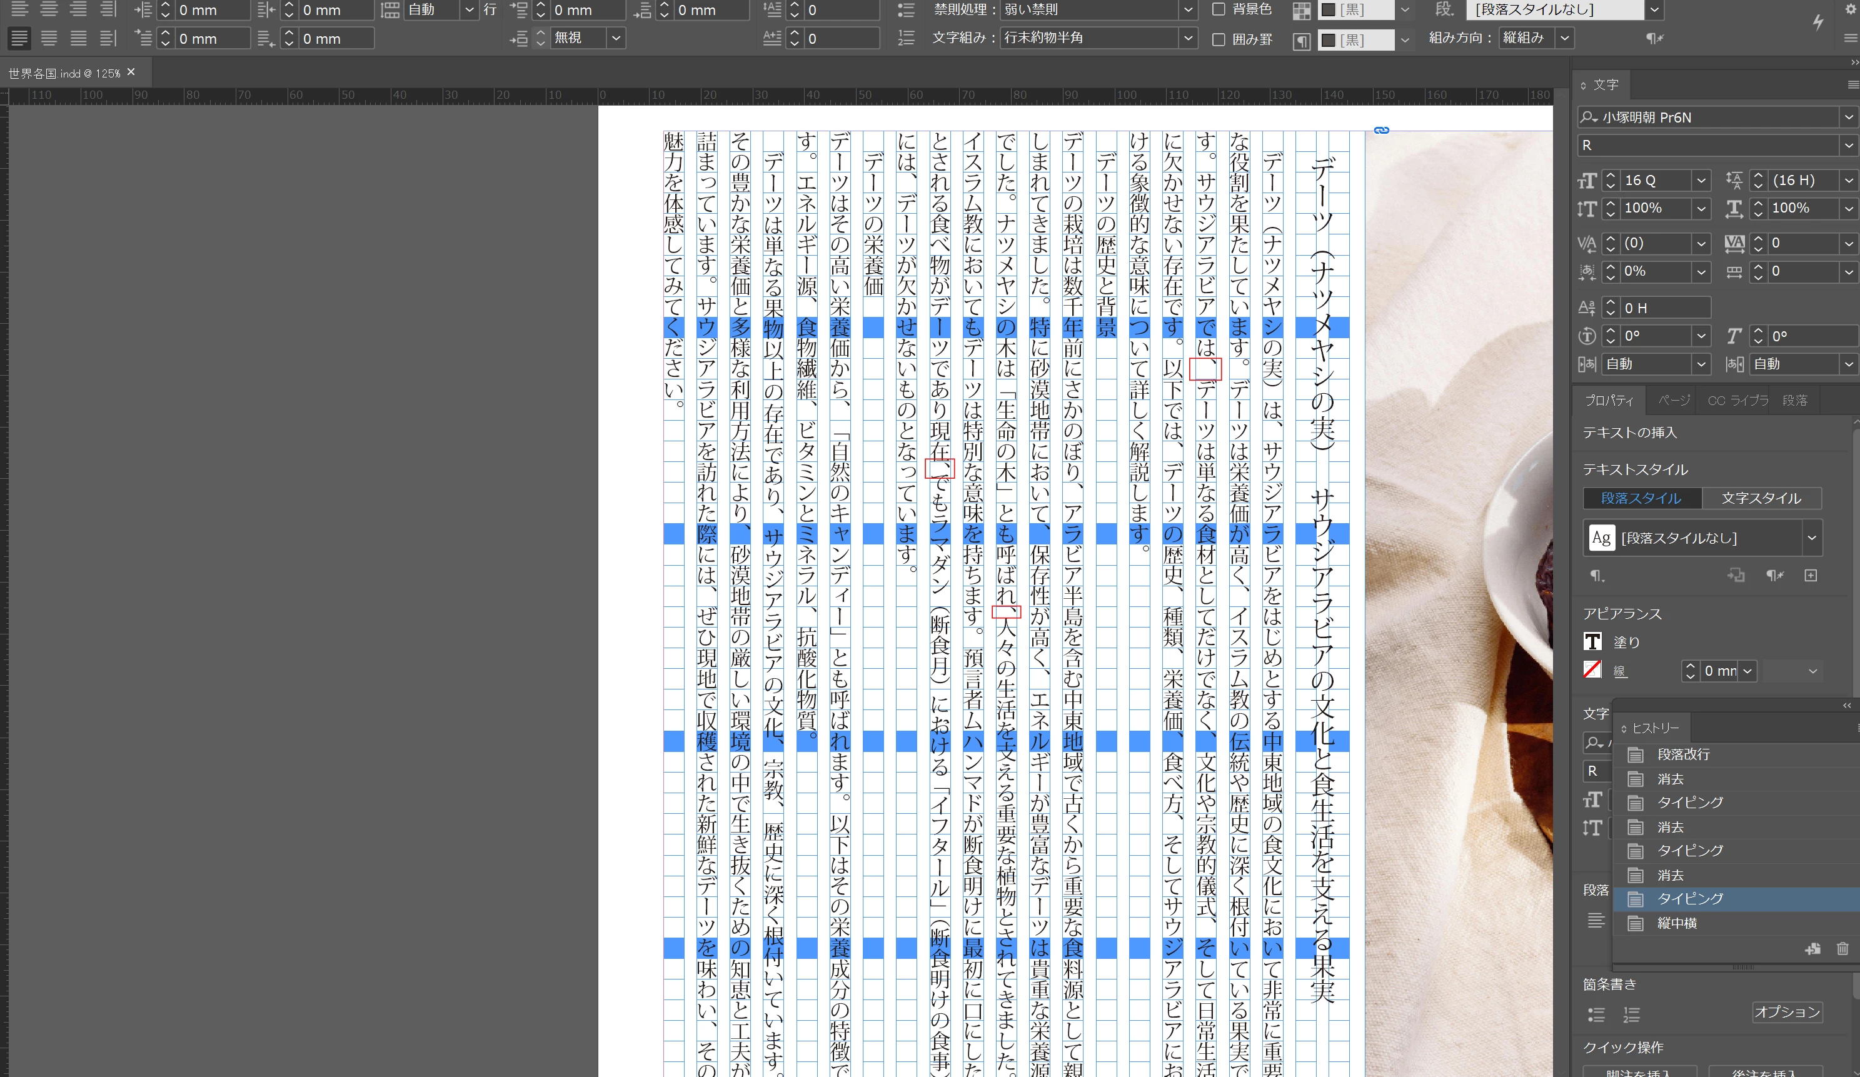The image size is (1860, 1077).
Task: Enable the 背景色 checkbox
Action: click(x=1219, y=9)
